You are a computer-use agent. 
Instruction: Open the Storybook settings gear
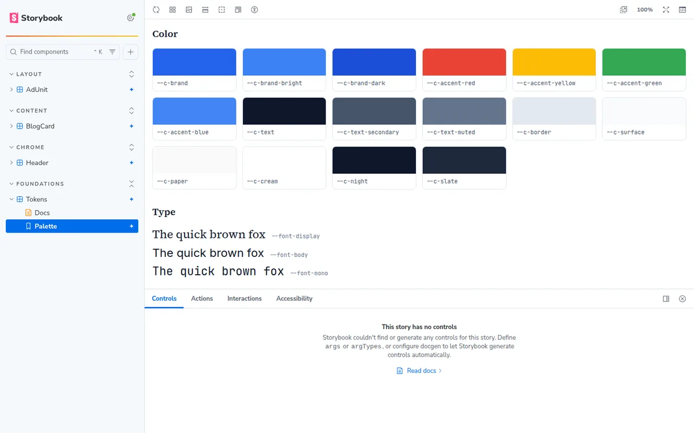(131, 18)
